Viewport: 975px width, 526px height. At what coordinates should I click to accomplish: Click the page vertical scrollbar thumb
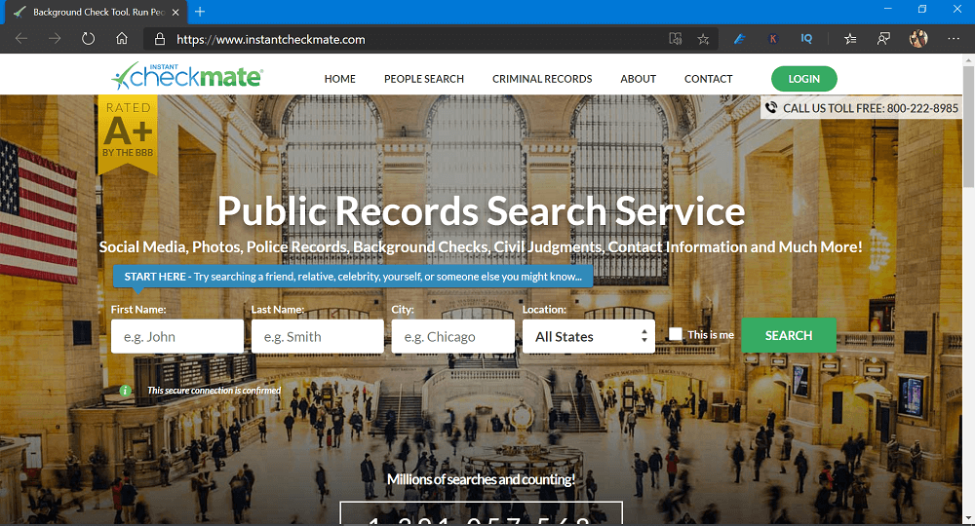(x=968, y=127)
